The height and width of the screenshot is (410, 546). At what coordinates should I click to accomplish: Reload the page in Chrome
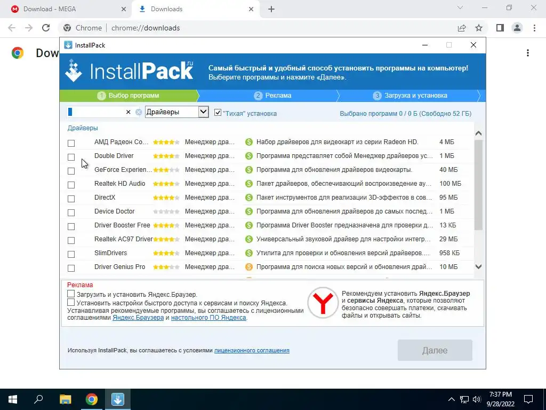pos(46,28)
